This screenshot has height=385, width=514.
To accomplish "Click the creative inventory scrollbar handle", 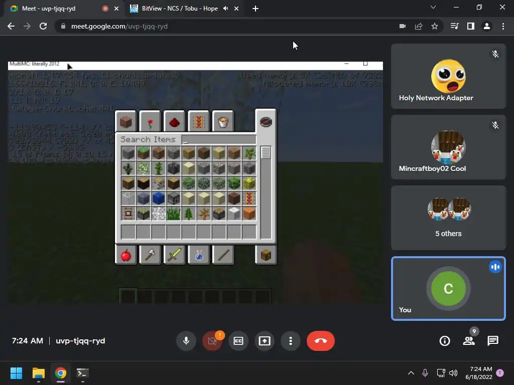I will pos(266,152).
